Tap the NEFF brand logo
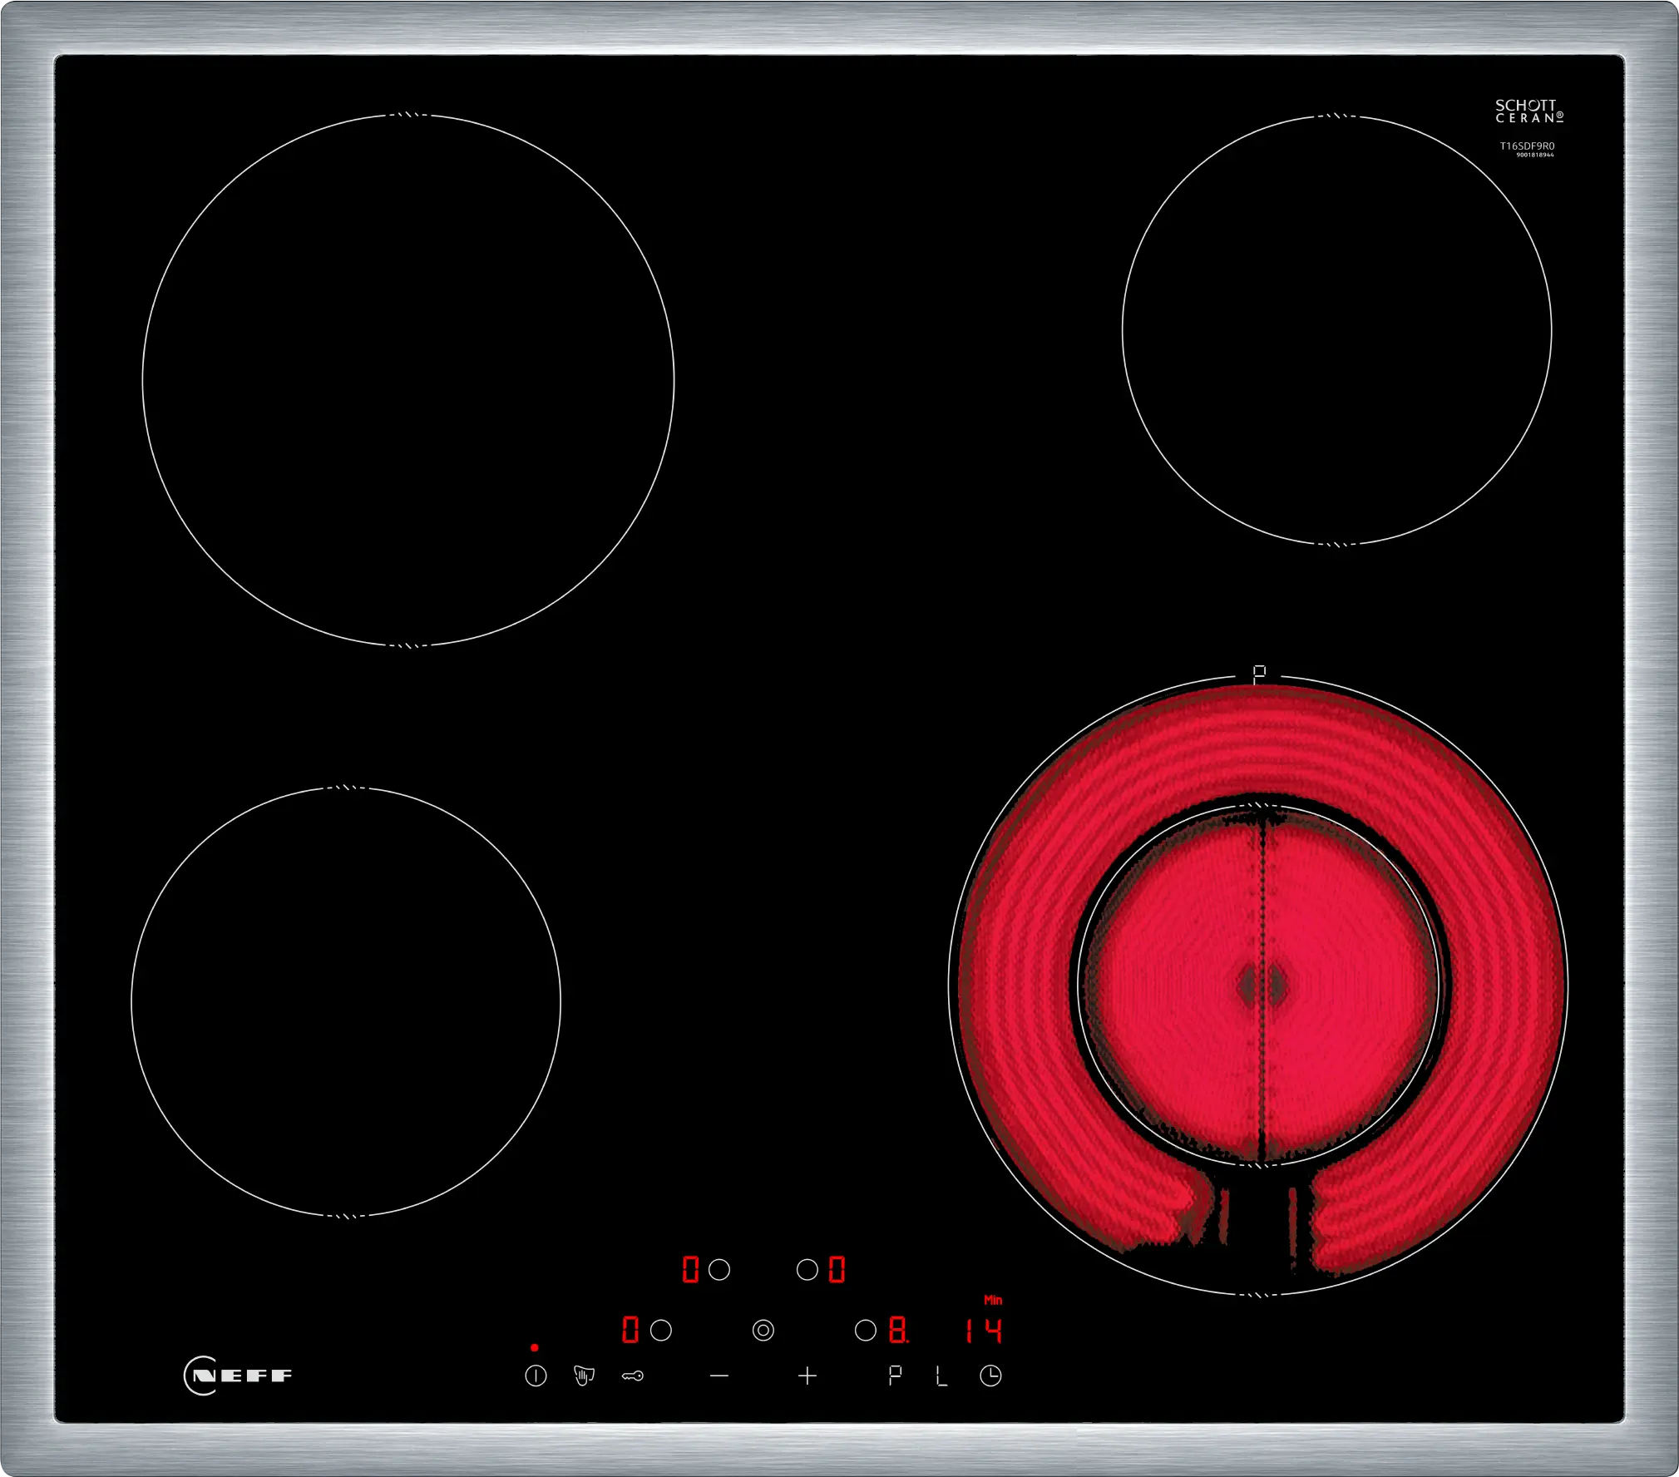 tap(238, 1375)
